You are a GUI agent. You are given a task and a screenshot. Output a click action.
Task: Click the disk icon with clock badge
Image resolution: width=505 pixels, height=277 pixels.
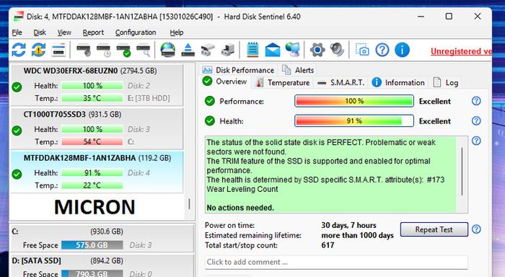pyautogui.click(x=103, y=50)
